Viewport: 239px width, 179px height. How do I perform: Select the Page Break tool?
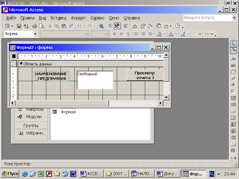tap(233, 138)
